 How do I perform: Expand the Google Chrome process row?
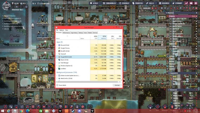(x=57, y=48)
